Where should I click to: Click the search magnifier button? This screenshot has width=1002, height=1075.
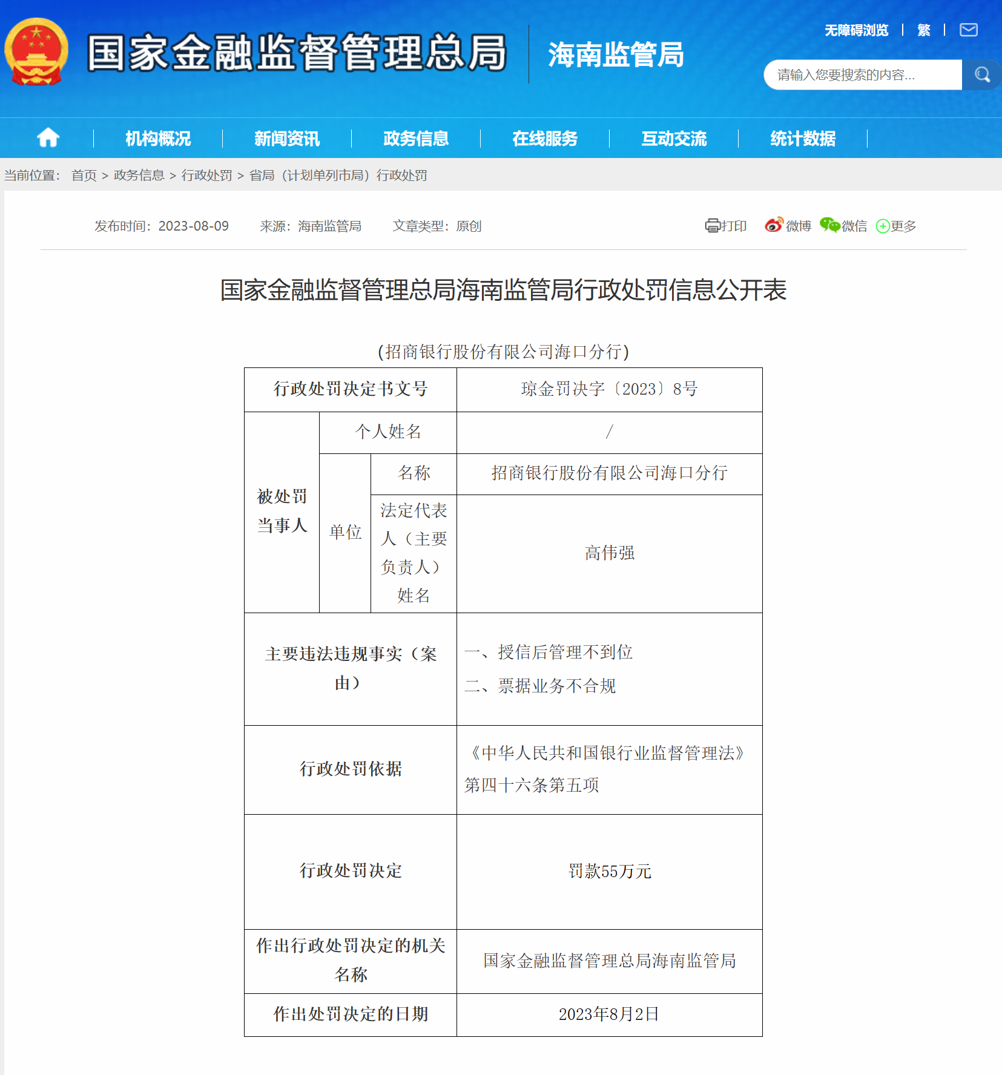[x=981, y=74]
